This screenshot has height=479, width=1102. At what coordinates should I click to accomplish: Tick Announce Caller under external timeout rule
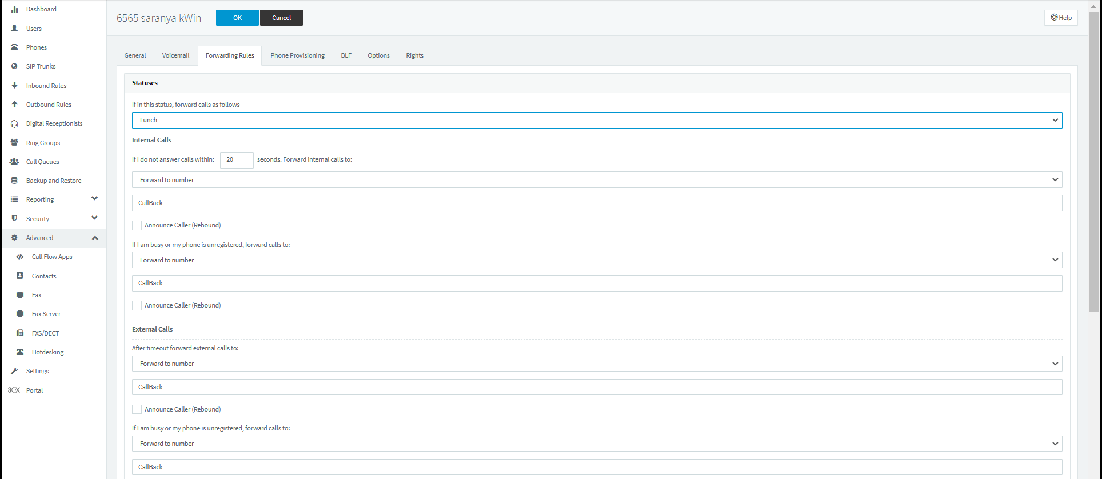coord(137,409)
